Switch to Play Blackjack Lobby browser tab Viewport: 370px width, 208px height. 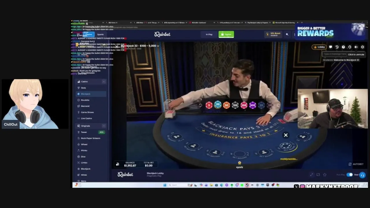click(257, 23)
